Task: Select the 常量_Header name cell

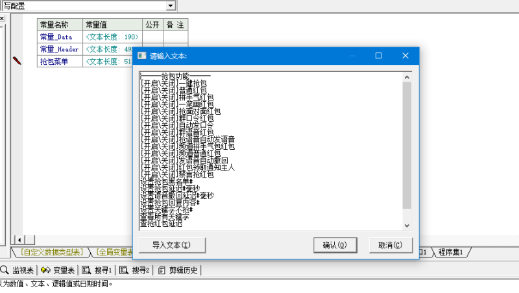Action: pos(60,49)
